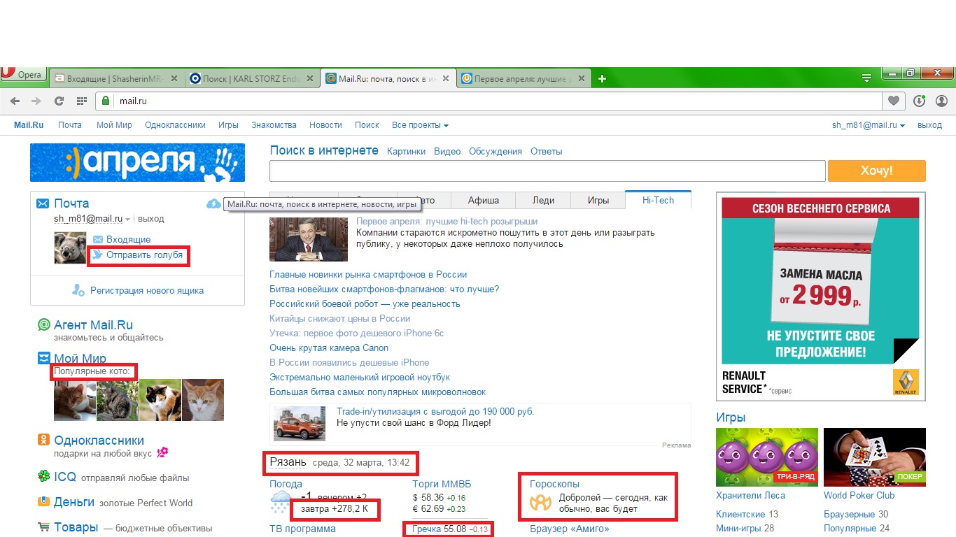
Task: Click the Товары shopping cart icon
Action: point(43,527)
